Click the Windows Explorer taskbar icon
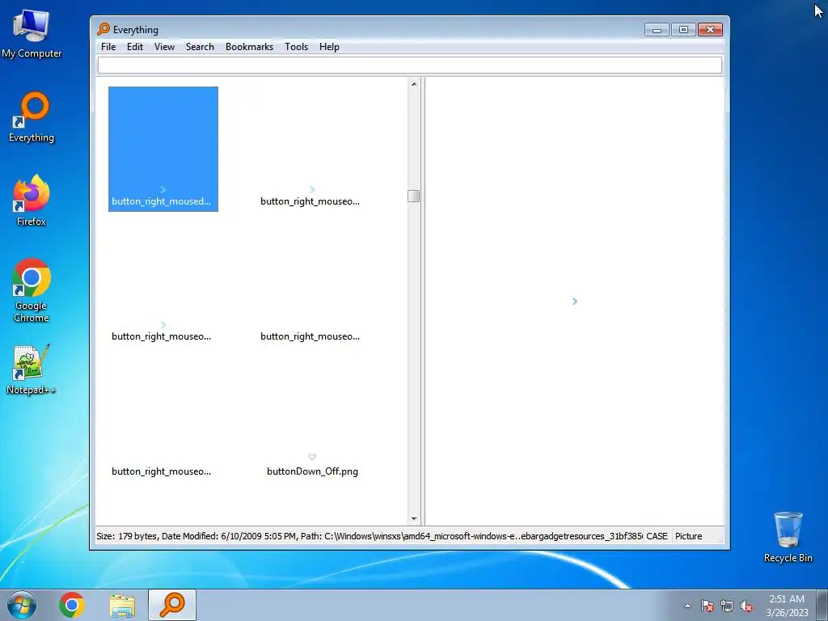 [122, 605]
